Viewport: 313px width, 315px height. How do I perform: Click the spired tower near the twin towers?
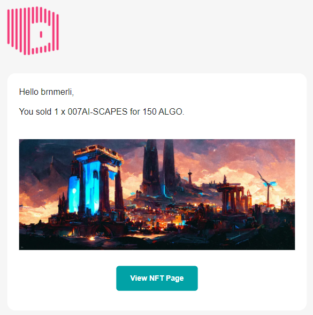point(190,177)
